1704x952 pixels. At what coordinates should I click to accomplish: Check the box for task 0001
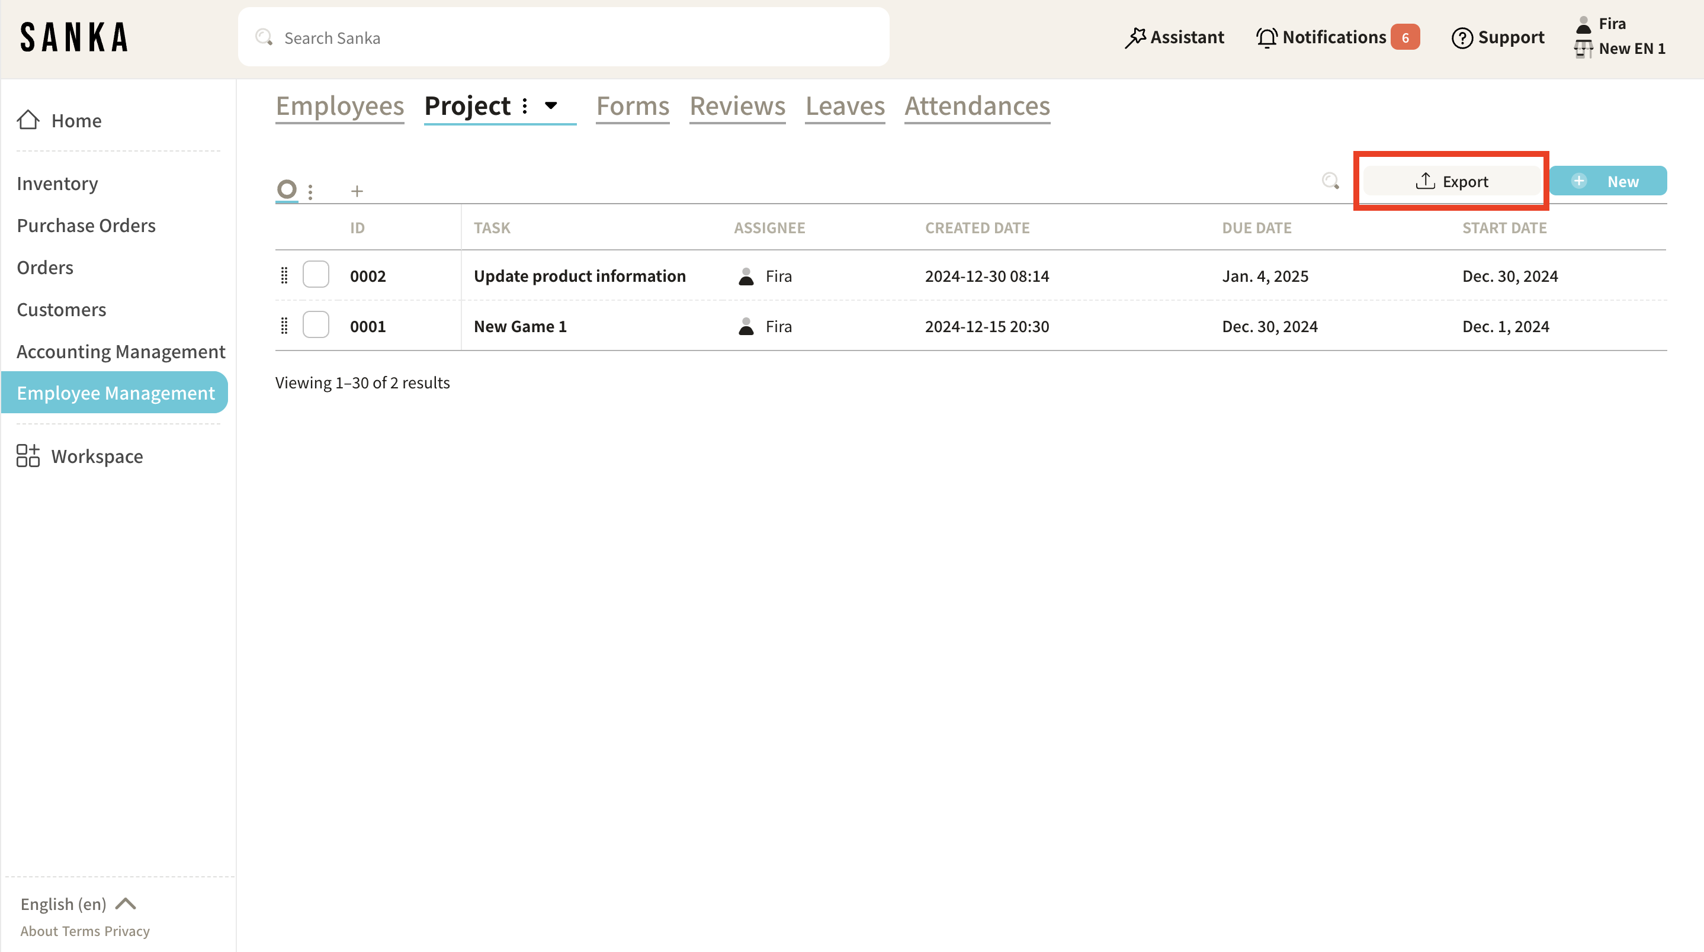[316, 325]
